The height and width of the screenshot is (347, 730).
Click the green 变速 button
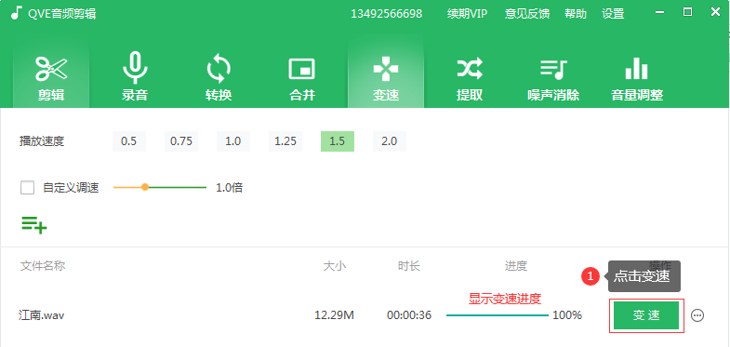click(x=646, y=315)
